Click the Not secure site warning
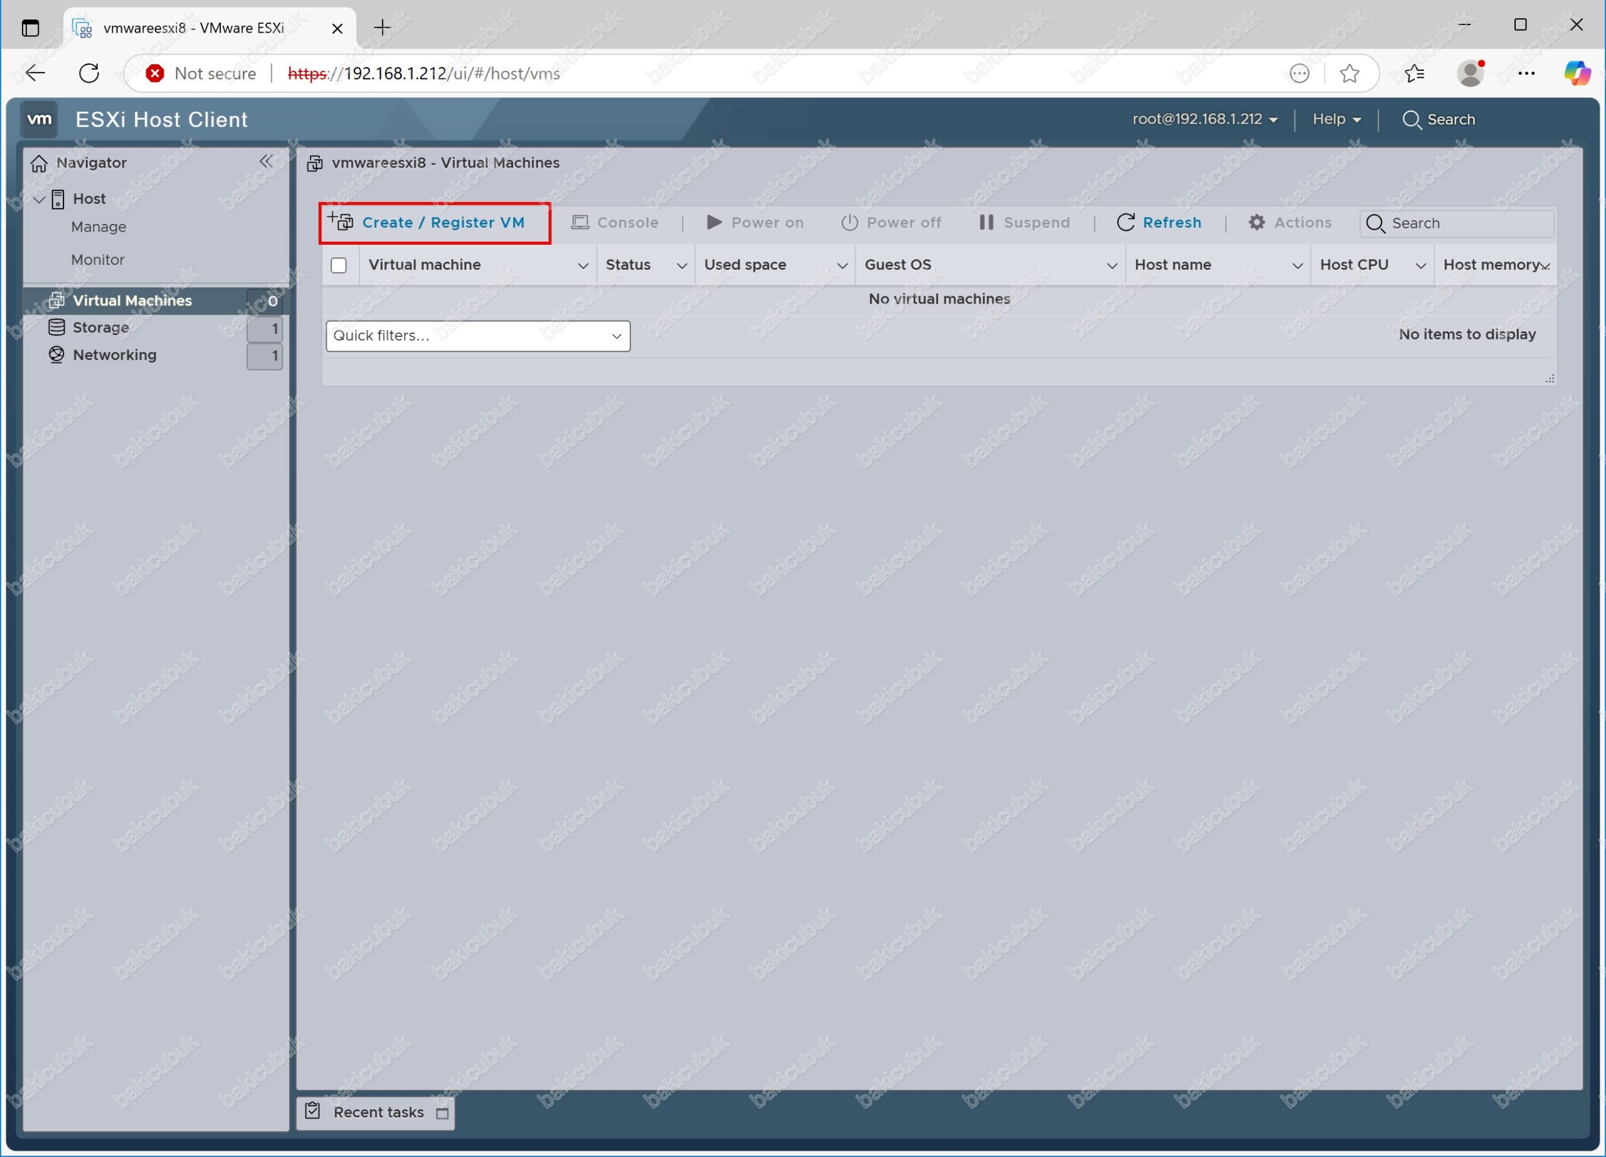 201,73
